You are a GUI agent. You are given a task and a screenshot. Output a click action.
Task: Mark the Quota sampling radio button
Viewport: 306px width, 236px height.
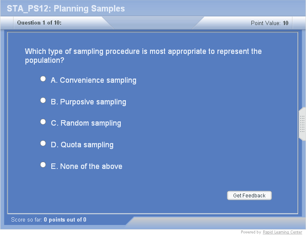point(43,143)
